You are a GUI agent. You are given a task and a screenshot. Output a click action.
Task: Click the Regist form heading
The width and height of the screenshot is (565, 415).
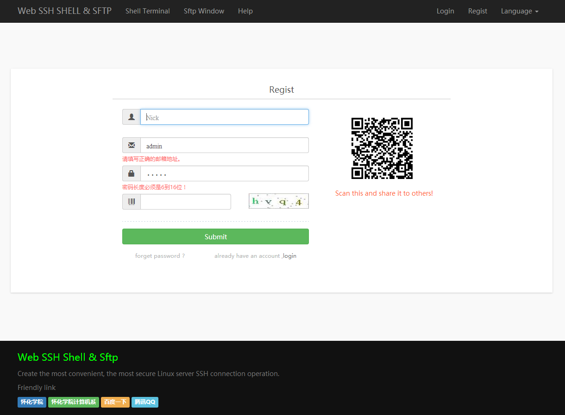click(282, 89)
